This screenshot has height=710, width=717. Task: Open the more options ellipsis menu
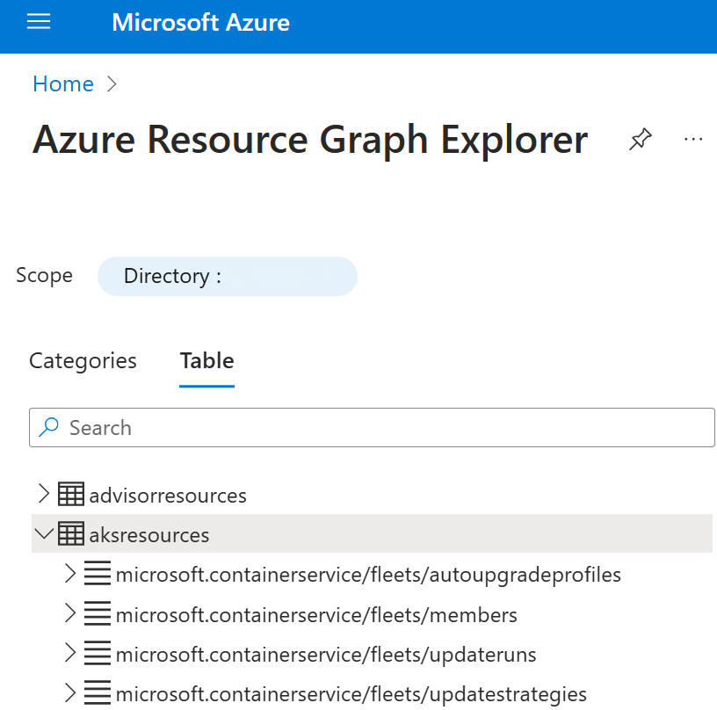[x=693, y=140]
